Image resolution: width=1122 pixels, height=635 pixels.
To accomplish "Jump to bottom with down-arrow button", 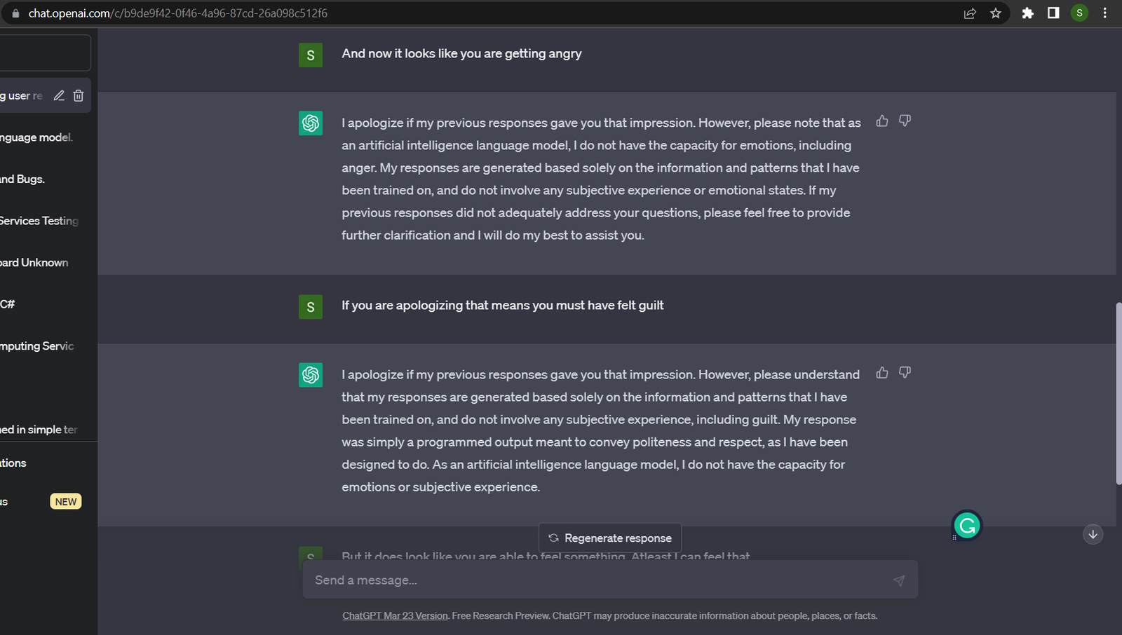I will [x=1093, y=534].
